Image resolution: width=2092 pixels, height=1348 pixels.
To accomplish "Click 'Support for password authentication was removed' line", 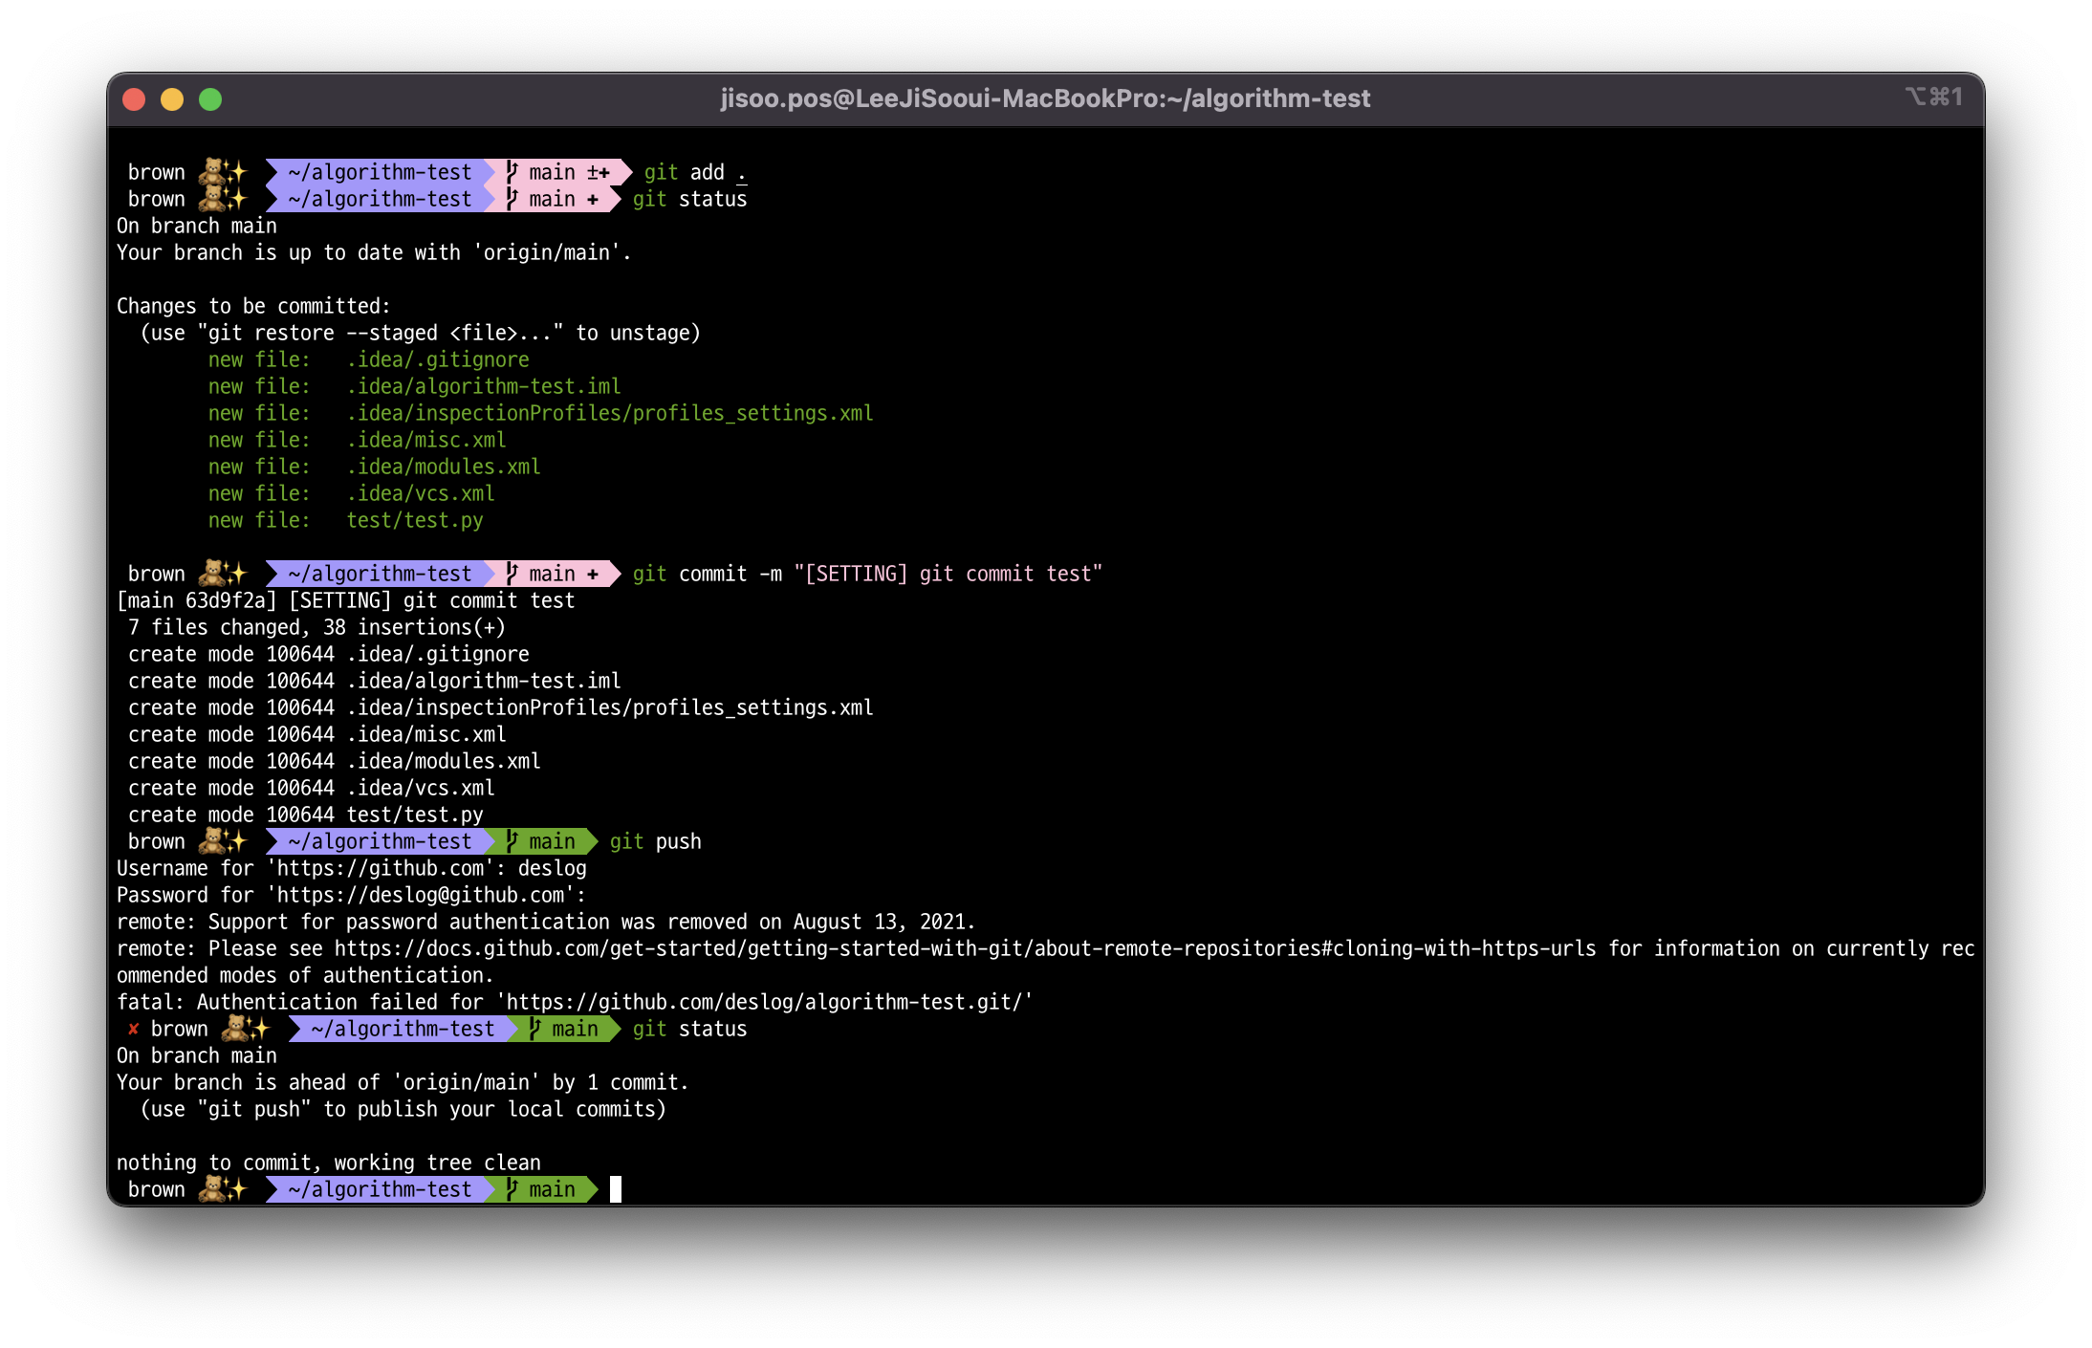I will coord(546,922).
